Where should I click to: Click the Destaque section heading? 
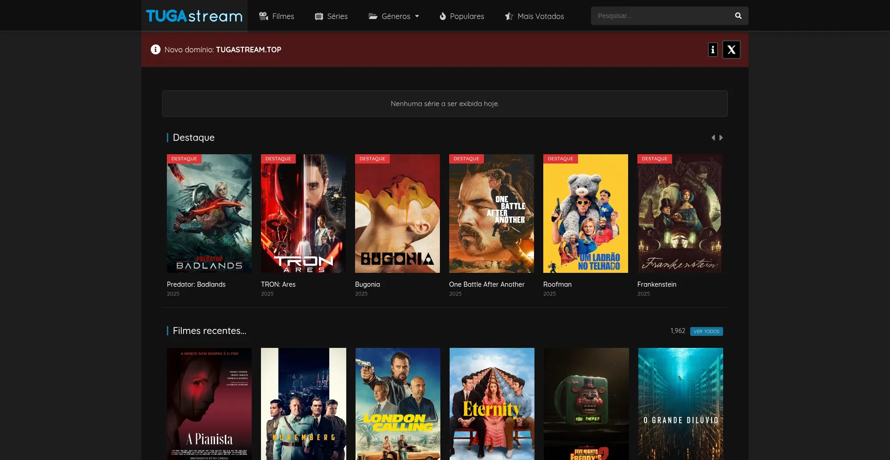(x=194, y=138)
